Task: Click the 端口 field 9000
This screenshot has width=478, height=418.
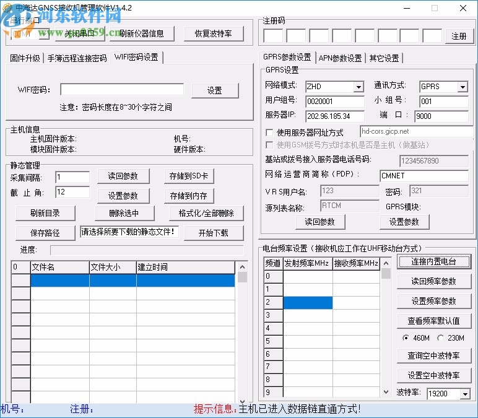Action: 441,116
